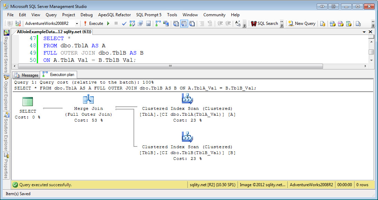Image resolution: width=378 pixels, height=200 pixels.
Task: Open the active documents list dropdown
Action: [x=364, y=32]
